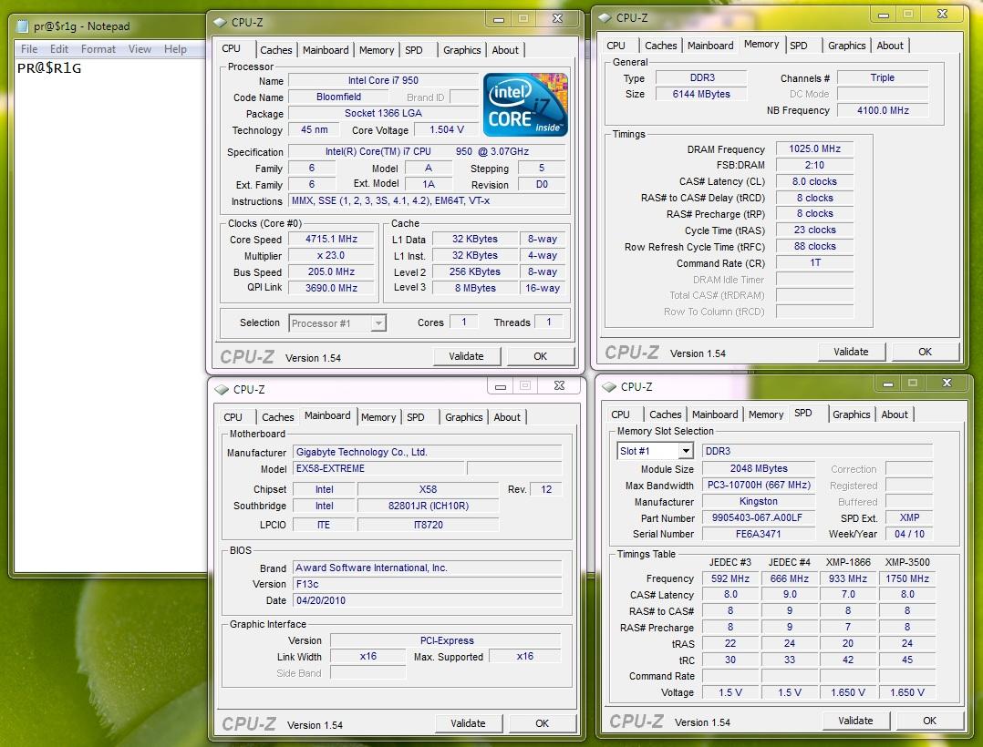Click the NB Frequency value 4100.0 MHz
Image resolution: width=983 pixels, height=747 pixels.
[x=883, y=110]
